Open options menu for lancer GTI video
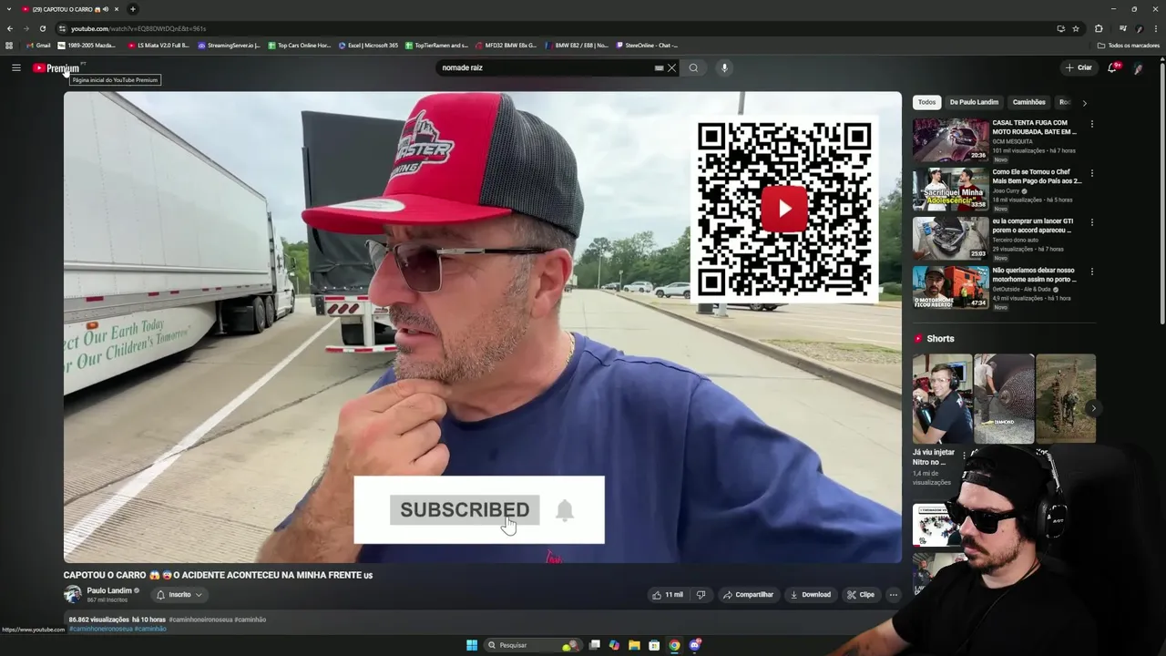 point(1091,222)
